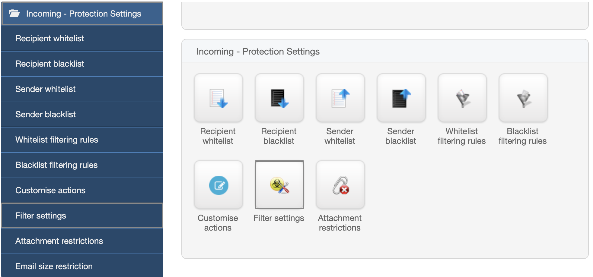Open the Filter settings biohazard icon
The width and height of the screenshot is (593, 277).
pyautogui.click(x=279, y=185)
